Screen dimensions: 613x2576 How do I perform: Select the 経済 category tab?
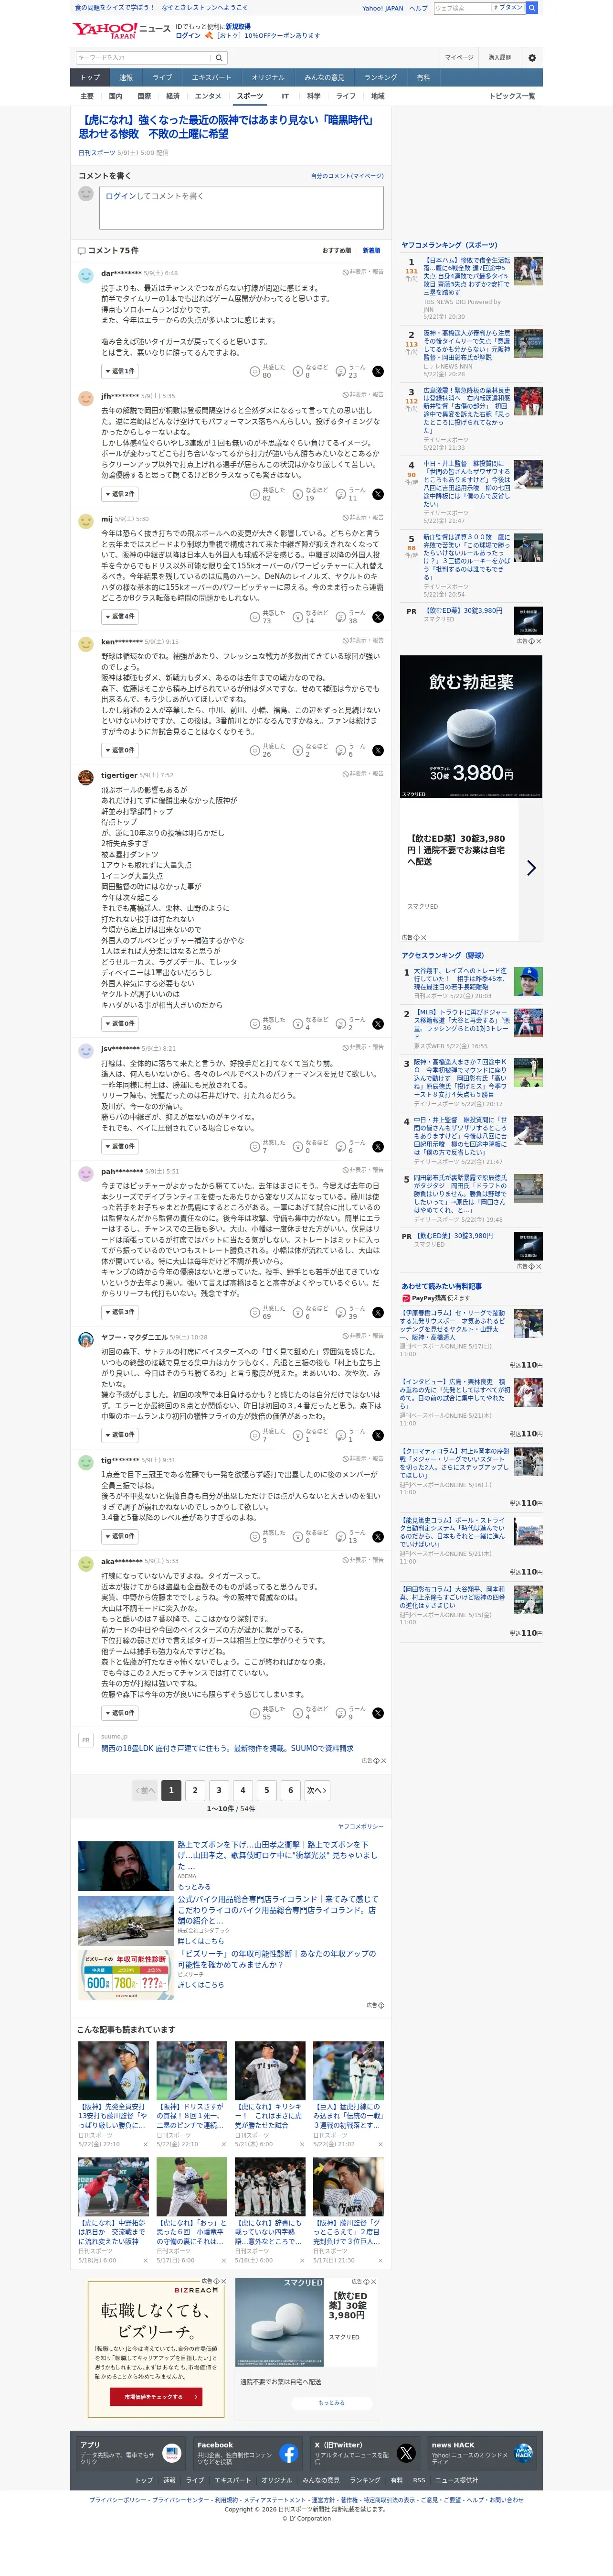coord(173,96)
